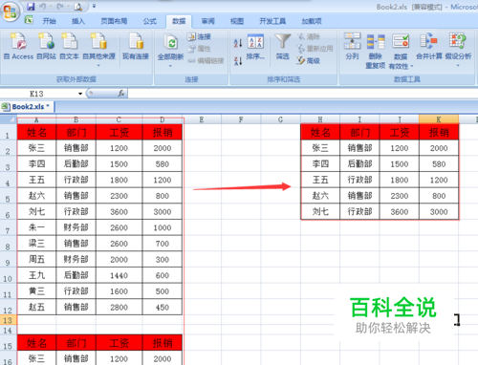This screenshot has width=478, height=365.
Task: Click 编辑链接 edit links
Action: pos(206,61)
